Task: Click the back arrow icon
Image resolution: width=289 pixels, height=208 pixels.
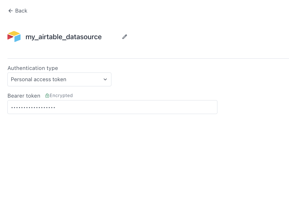Action: click(10, 11)
